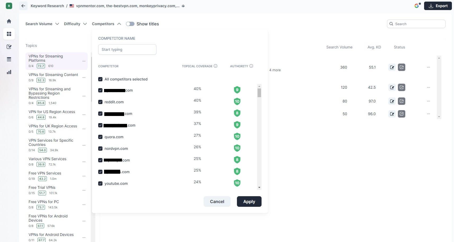Uncheck the first redacted competitor with 40% coverage

pos(100,90)
